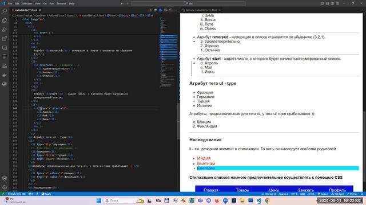The image size is (366, 205).
Task: Click the Наследование heading in the preview
Action: click(205, 140)
